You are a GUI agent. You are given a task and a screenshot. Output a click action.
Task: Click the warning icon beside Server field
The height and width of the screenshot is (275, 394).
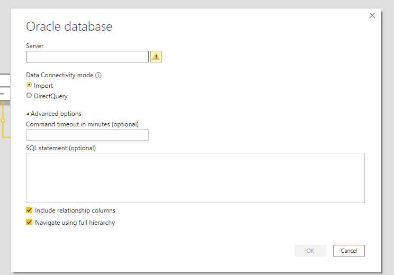pyautogui.click(x=156, y=57)
